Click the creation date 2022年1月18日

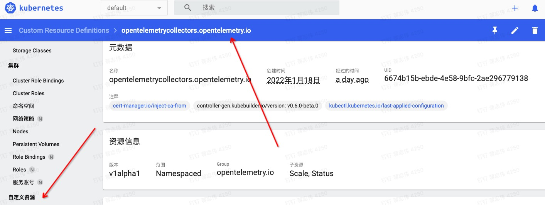[x=294, y=80]
